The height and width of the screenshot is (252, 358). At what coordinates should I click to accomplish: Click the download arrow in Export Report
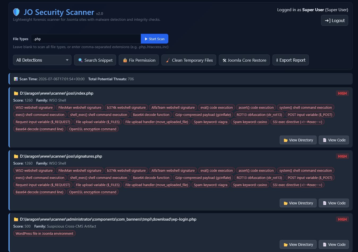(x=277, y=60)
